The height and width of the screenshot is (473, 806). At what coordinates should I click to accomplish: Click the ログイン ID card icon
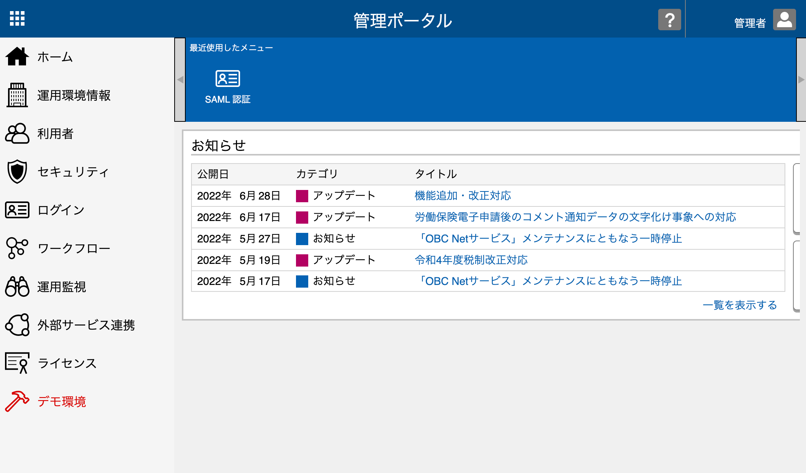tap(17, 210)
